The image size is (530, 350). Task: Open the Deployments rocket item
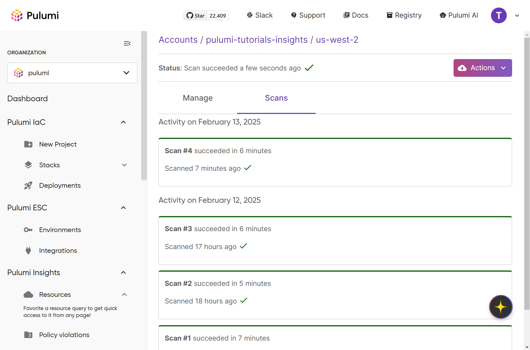[60, 186]
